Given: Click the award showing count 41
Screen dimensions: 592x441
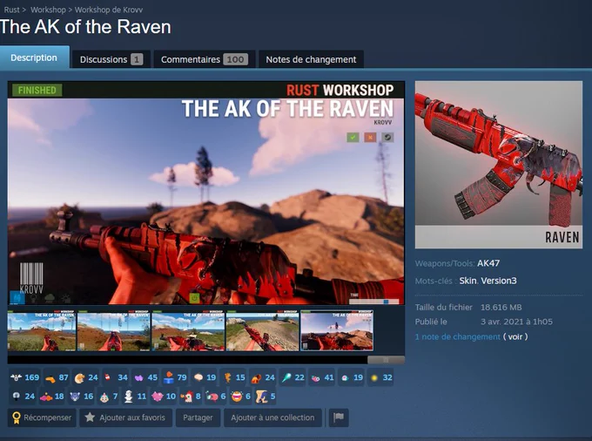Looking at the screenshot, I should tap(321, 377).
